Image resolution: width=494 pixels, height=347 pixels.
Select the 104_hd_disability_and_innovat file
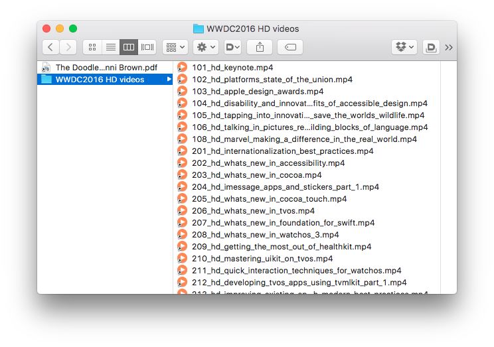(x=307, y=104)
